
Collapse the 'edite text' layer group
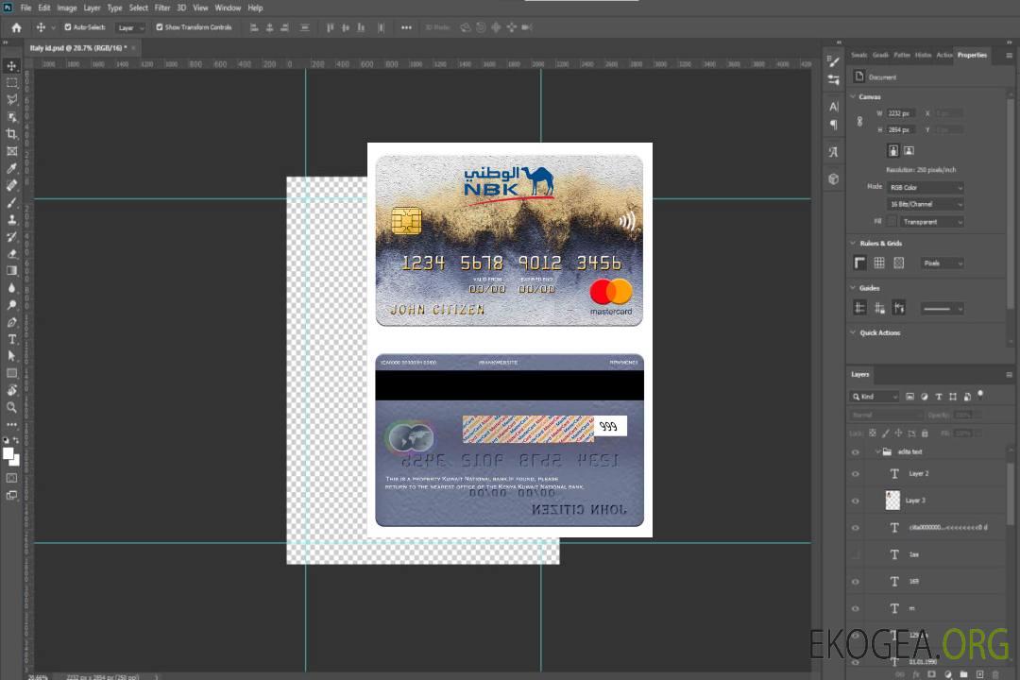coord(877,451)
